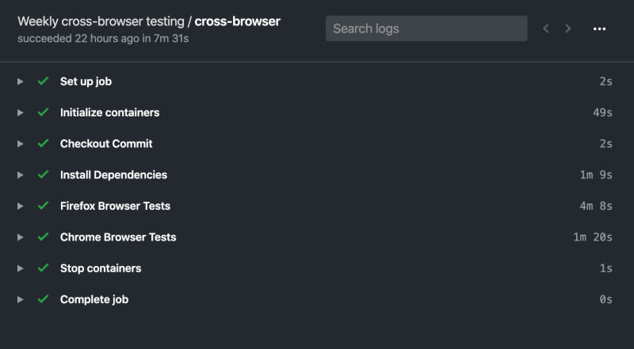Expand Firefox Browser Tests log
The height and width of the screenshot is (349, 634).
(21, 206)
